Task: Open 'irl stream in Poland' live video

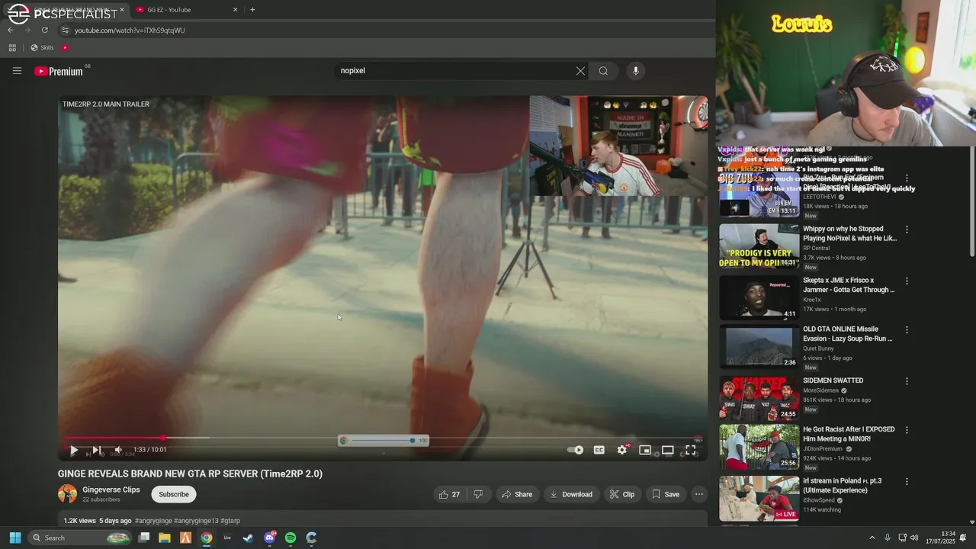Action: tap(759, 498)
